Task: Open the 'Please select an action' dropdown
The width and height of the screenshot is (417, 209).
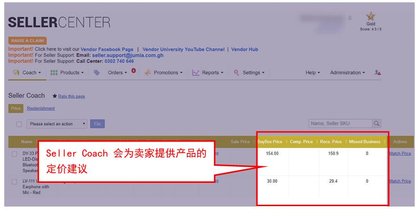Action: [x=57, y=124]
